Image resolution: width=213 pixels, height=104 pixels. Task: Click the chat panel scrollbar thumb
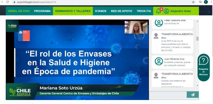click(197, 39)
